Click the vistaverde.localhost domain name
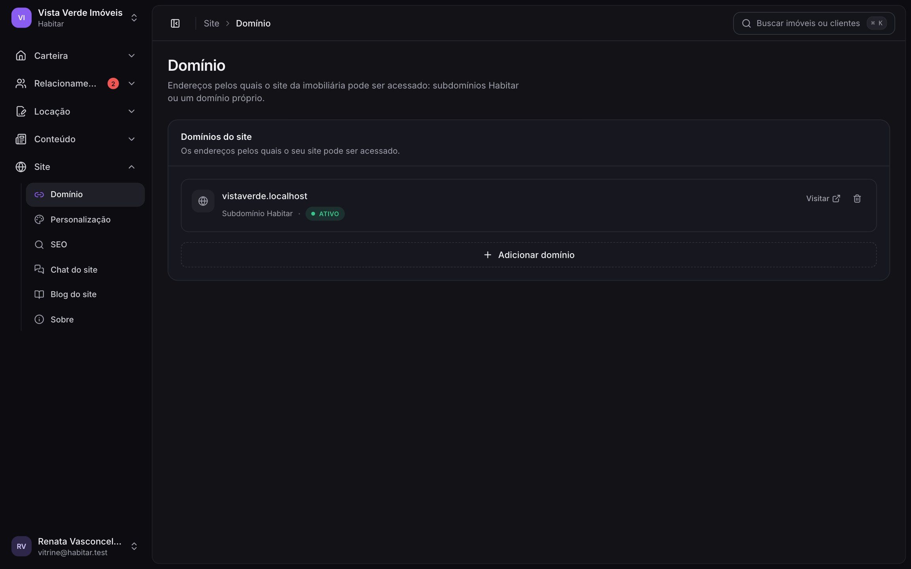911x569 pixels. 265,196
